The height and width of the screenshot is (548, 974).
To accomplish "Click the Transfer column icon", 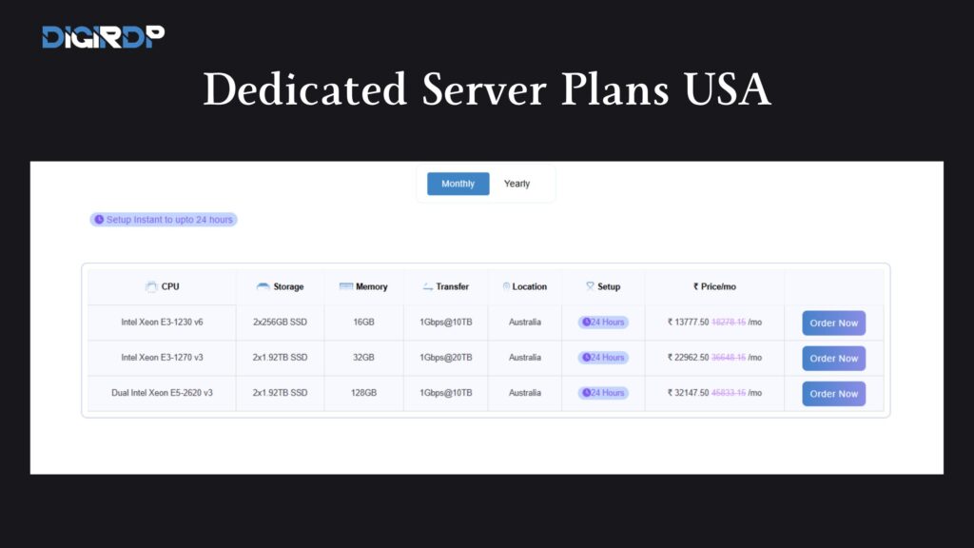I will (x=428, y=286).
